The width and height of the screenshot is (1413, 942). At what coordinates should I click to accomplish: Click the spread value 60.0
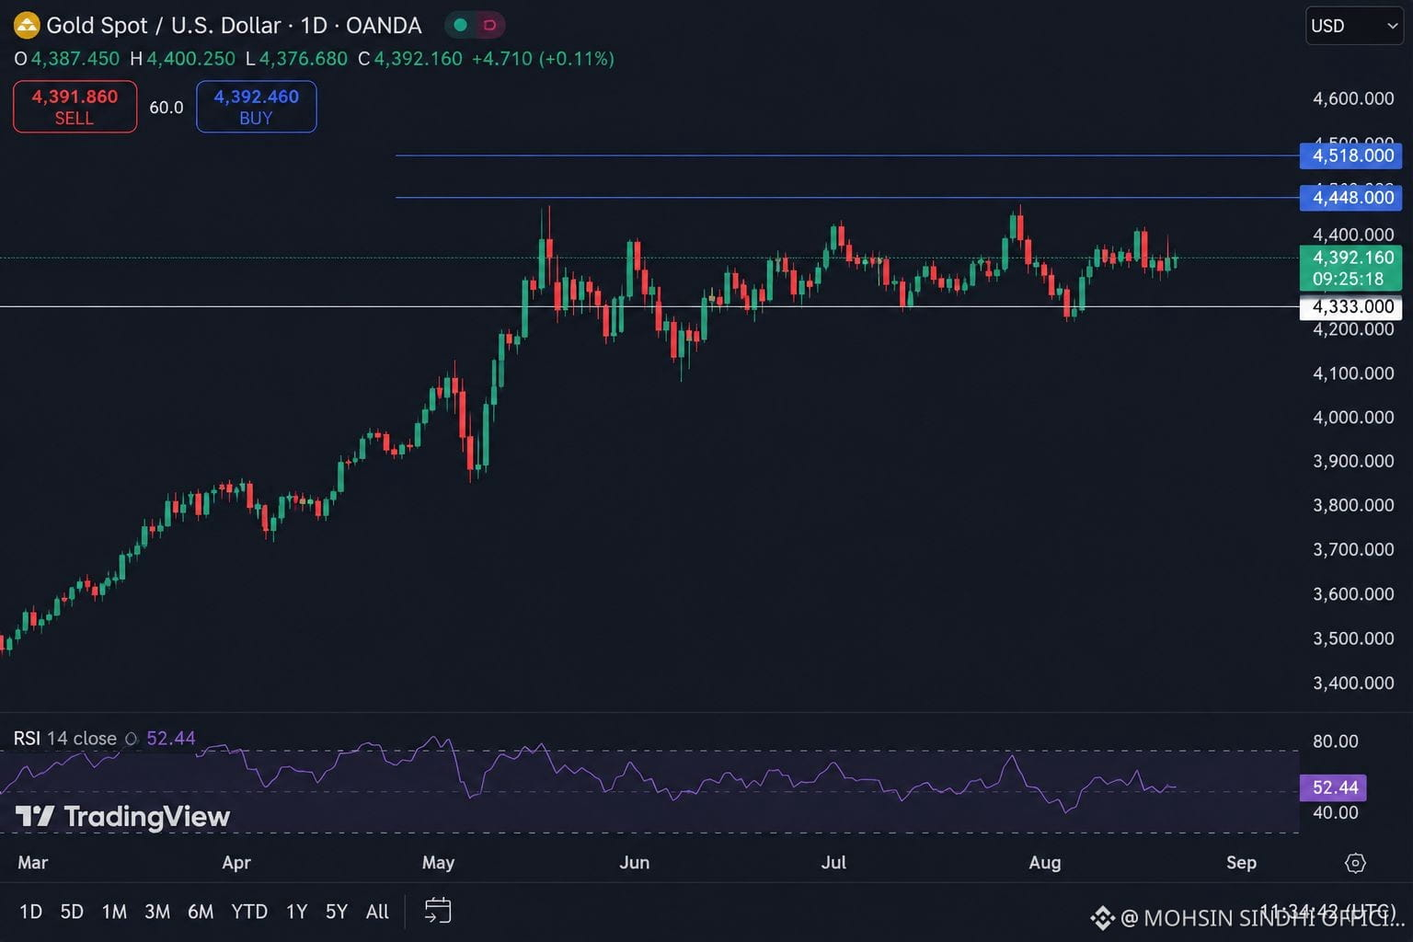coord(167,108)
